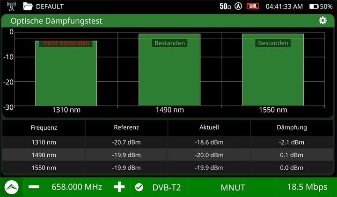Open the DEFAULT folder icon
The width and height of the screenshot is (337, 197).
coord(28,7)
